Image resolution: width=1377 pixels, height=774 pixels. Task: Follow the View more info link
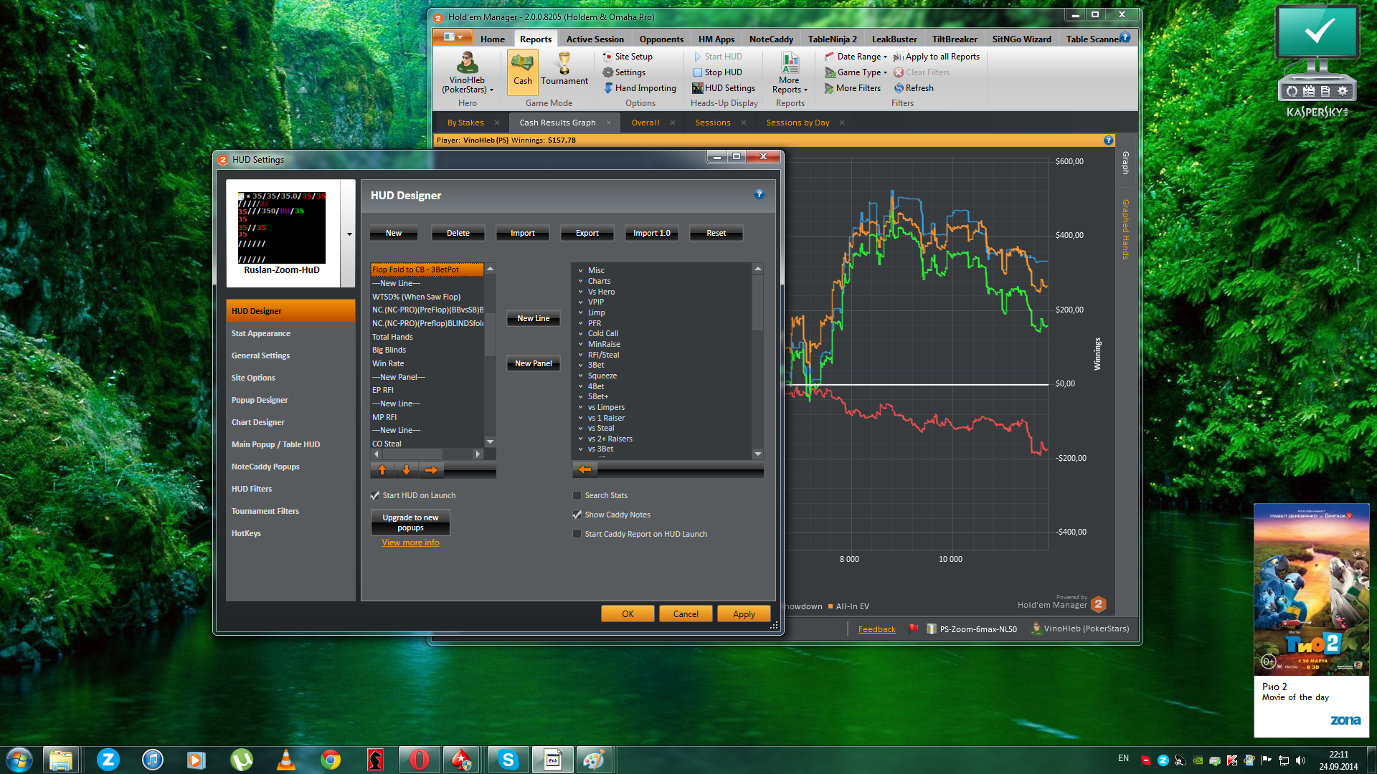point(410,543)
